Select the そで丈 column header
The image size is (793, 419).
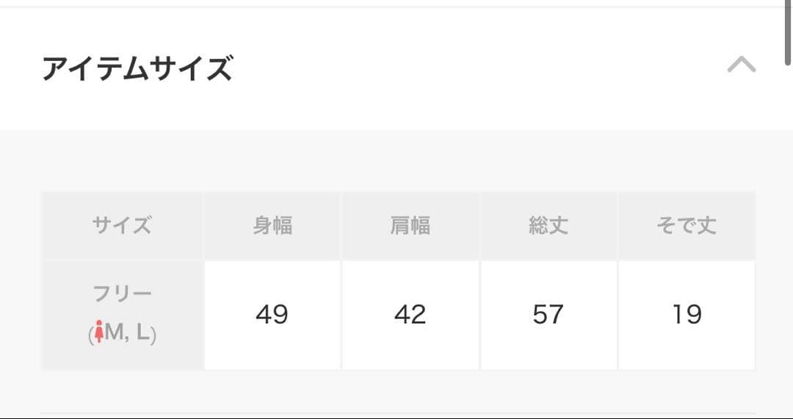click(x=687, y=226)
